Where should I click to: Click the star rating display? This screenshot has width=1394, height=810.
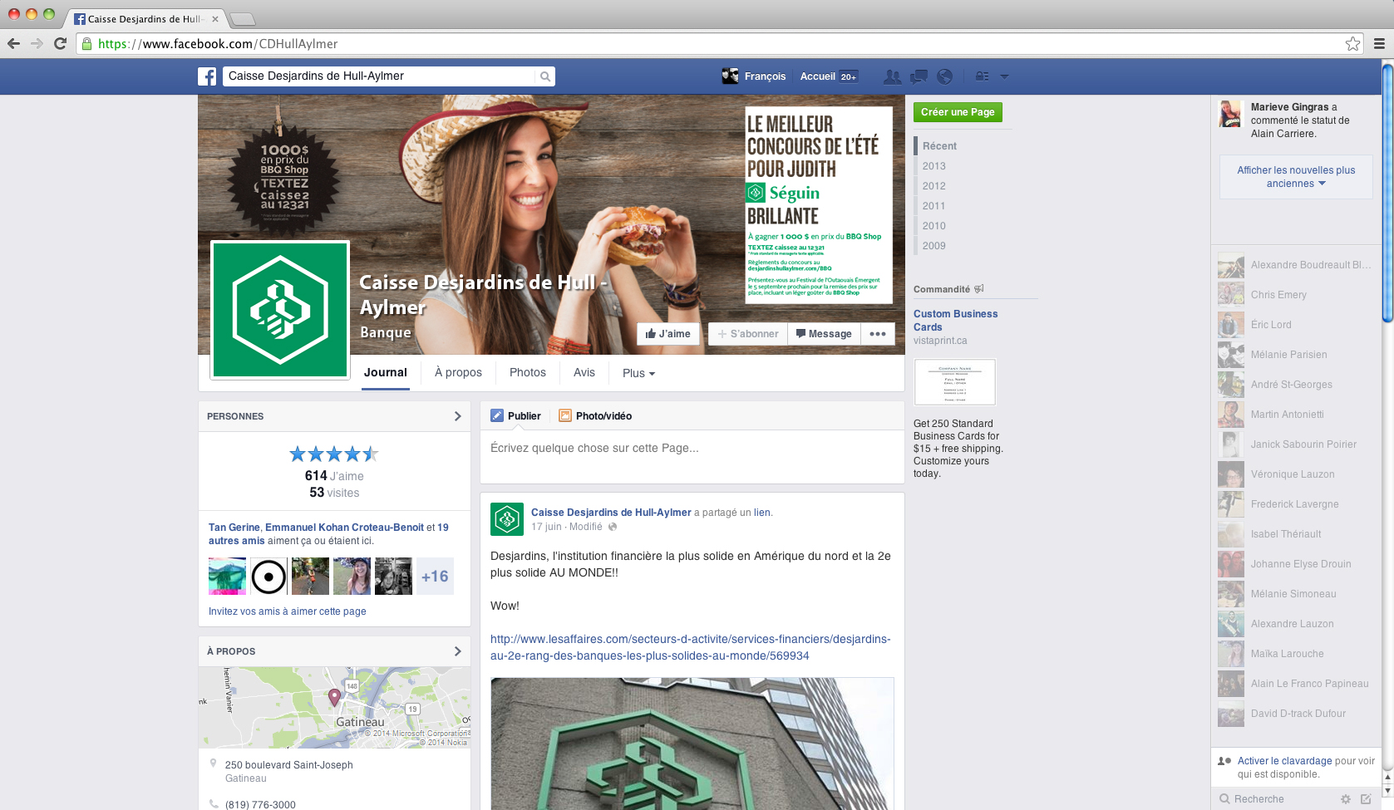(x=334, y=454)
